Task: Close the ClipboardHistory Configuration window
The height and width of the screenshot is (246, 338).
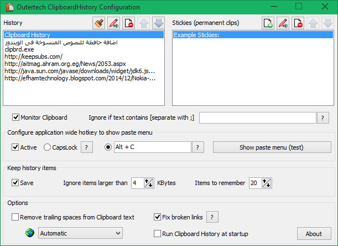Action: [325, 7]
